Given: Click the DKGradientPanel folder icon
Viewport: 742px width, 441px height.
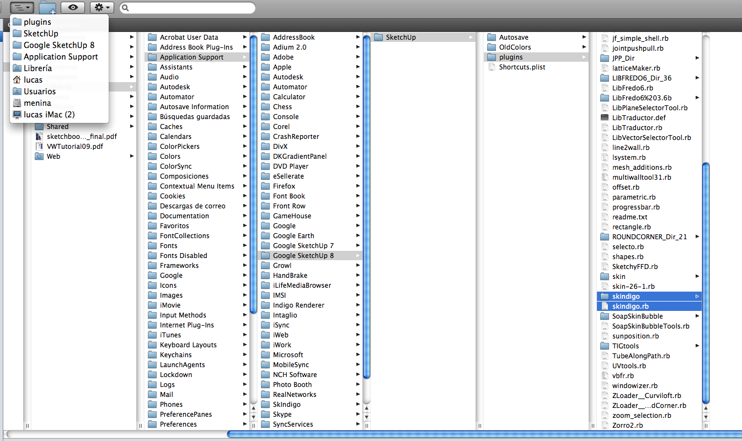Looking at the screenshot, I should click(x=265, y=157).
